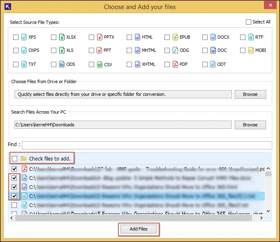Click the MOBI ebook icon
This screenshot has width=280, height=242.
pos(251,50)
